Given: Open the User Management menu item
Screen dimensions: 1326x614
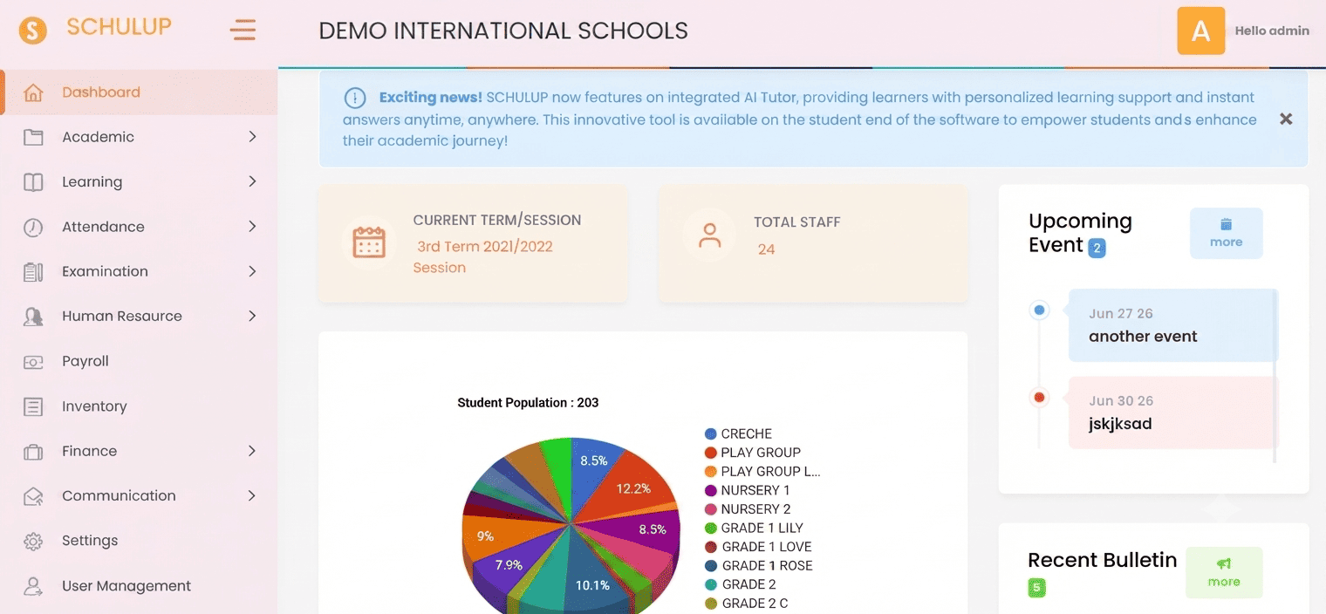Looking at the screenshot, I should pos(140,586).
